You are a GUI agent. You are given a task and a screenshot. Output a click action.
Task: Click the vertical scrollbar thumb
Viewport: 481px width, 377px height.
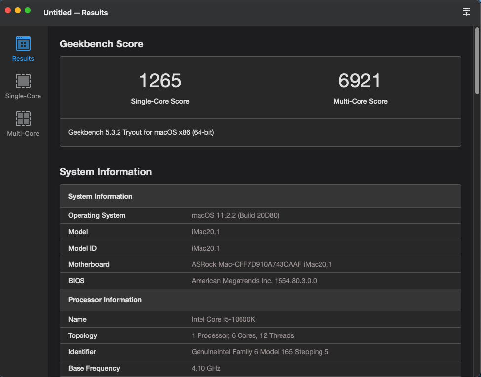[x=477, y=61]
